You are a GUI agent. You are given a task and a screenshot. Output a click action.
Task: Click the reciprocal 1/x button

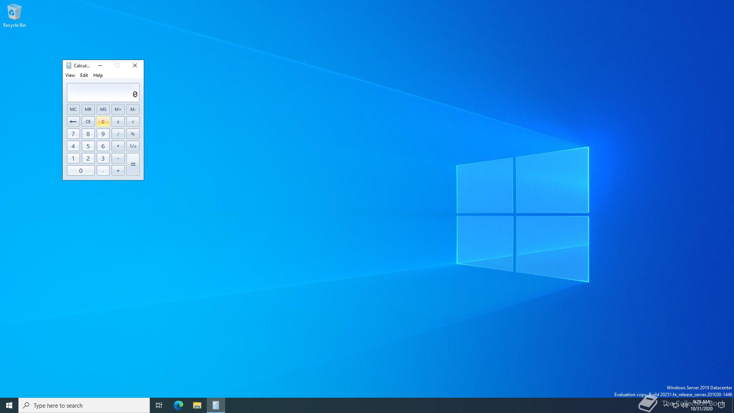tap(133, 146)
